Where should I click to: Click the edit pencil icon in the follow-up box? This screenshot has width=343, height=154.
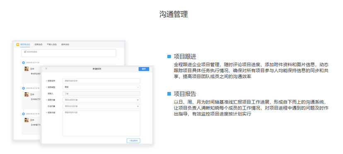[25, 52]
